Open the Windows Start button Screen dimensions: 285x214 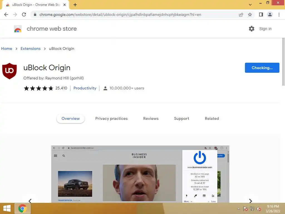click(7, 208)
